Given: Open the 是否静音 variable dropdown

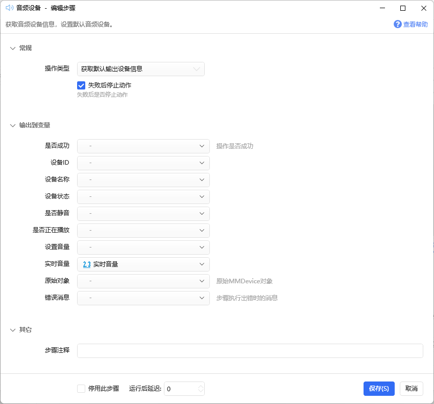Looking at the screenshot, I should click(143, 214).
